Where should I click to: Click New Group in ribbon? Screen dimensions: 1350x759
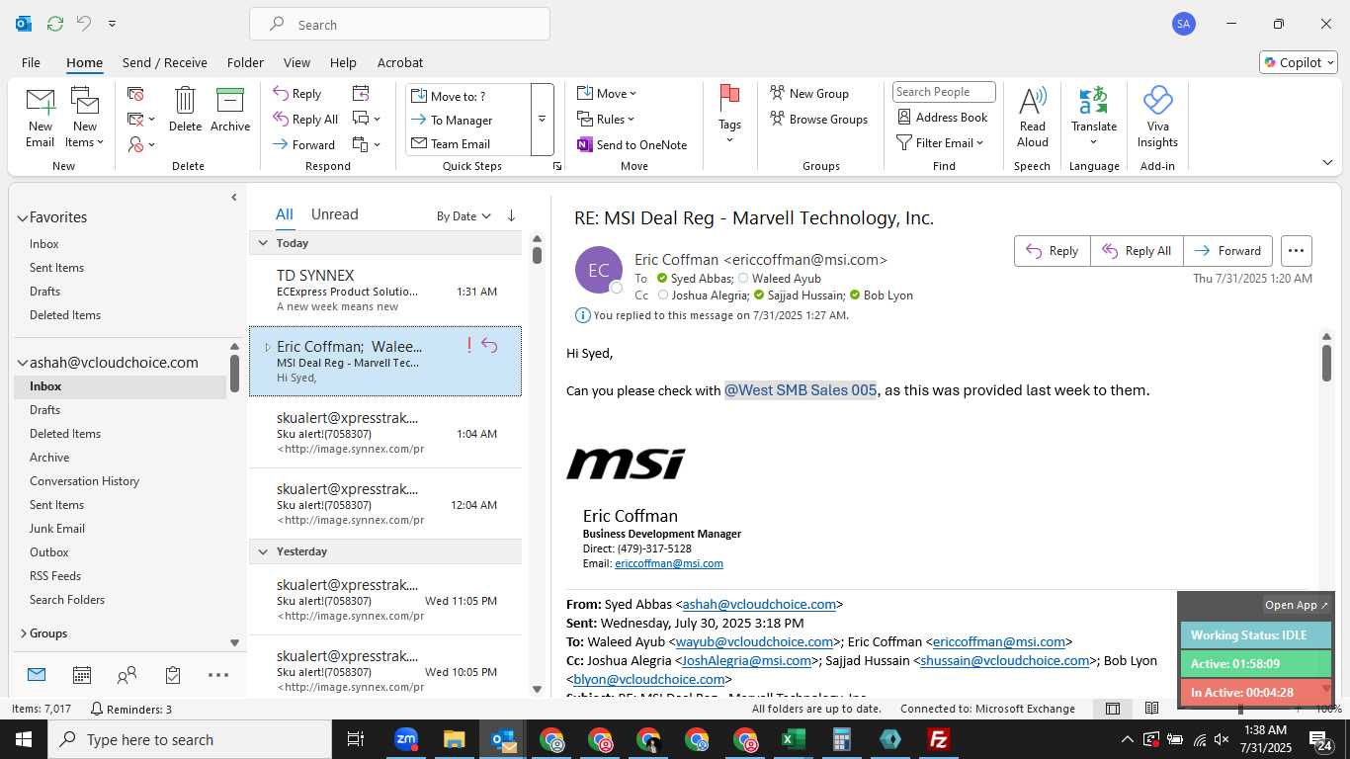[809, 93]
